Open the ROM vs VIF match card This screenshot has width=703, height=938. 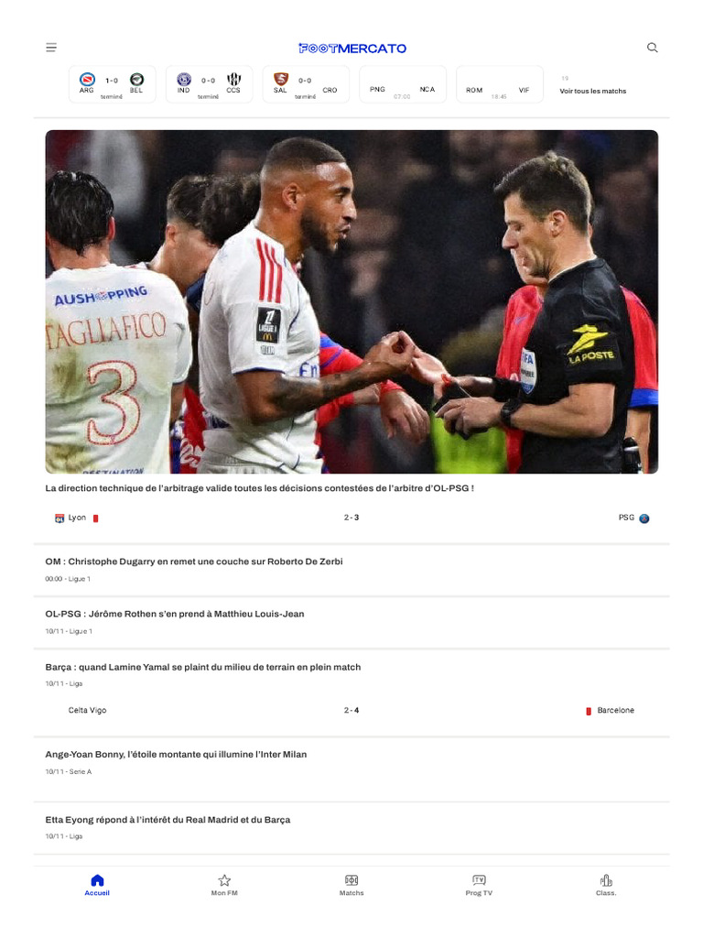coord(499,84)
